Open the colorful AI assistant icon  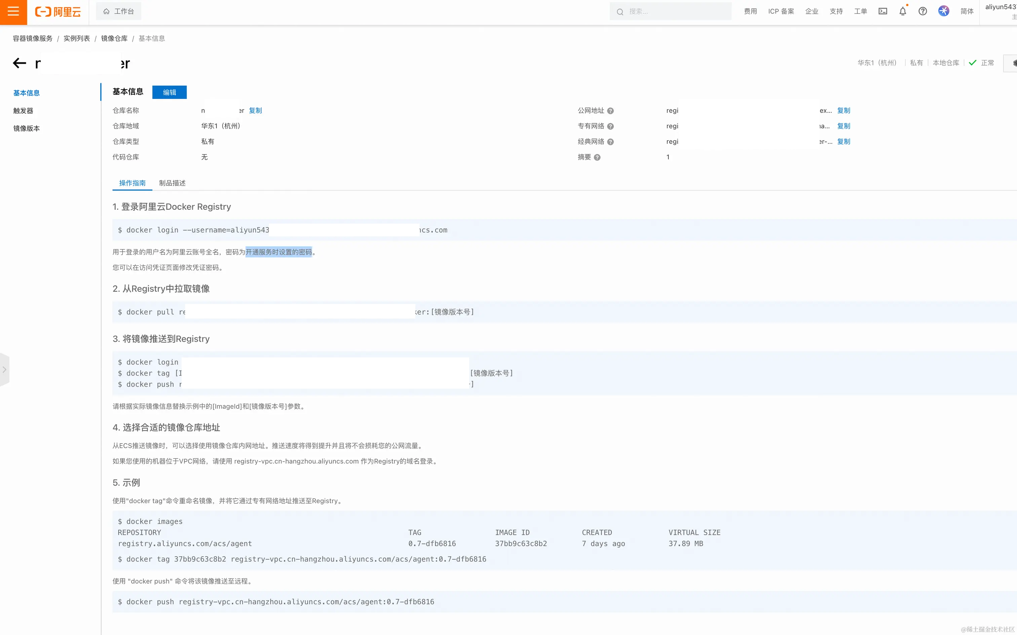(943, 11)
